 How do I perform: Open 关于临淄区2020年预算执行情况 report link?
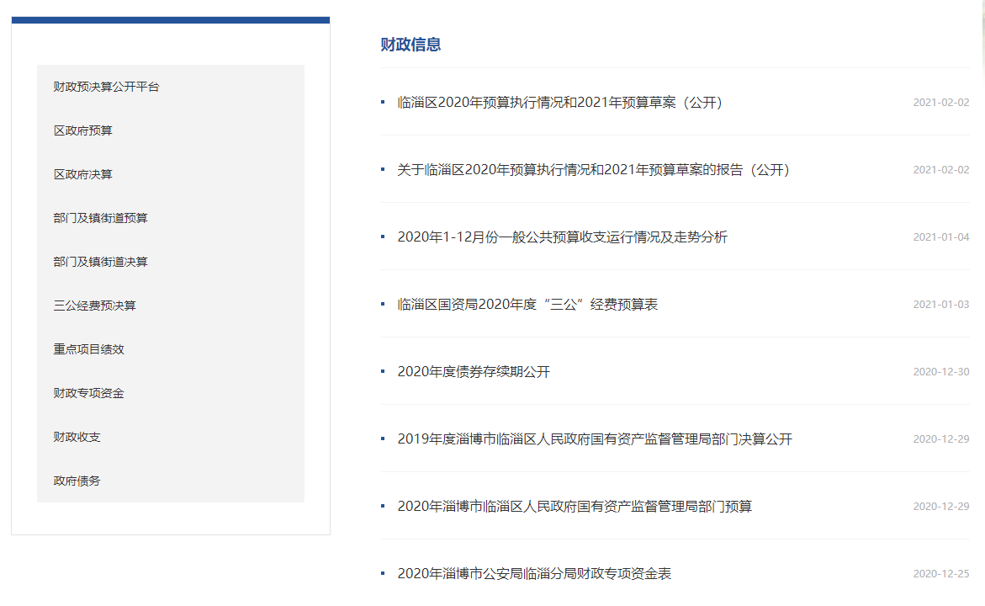[594, 170]
